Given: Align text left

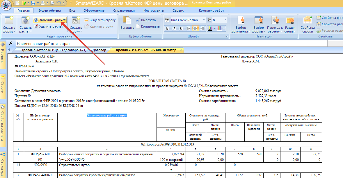Looking at the screenshot, I should [188, 28].
